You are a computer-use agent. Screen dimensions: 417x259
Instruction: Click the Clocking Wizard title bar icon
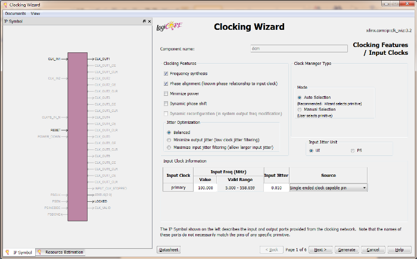(x=5, y=5)
